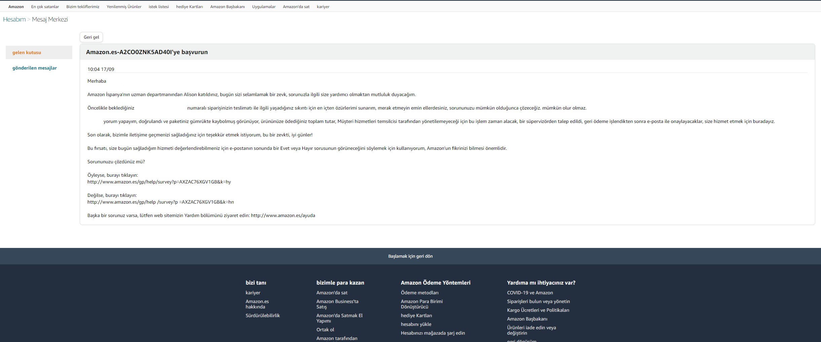Open Ortak ol footer link
Viewport: 821px width, 342px height.
pyautogui.click(x=325, y=330)
